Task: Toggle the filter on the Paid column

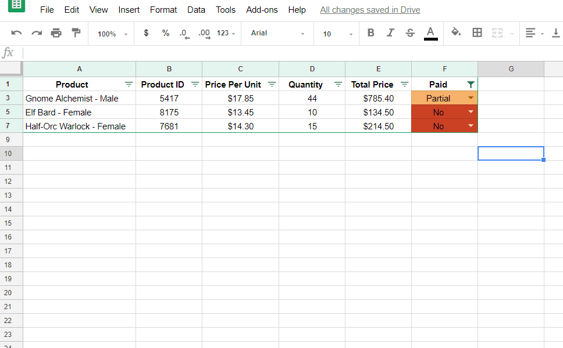Action: (470, 84)
